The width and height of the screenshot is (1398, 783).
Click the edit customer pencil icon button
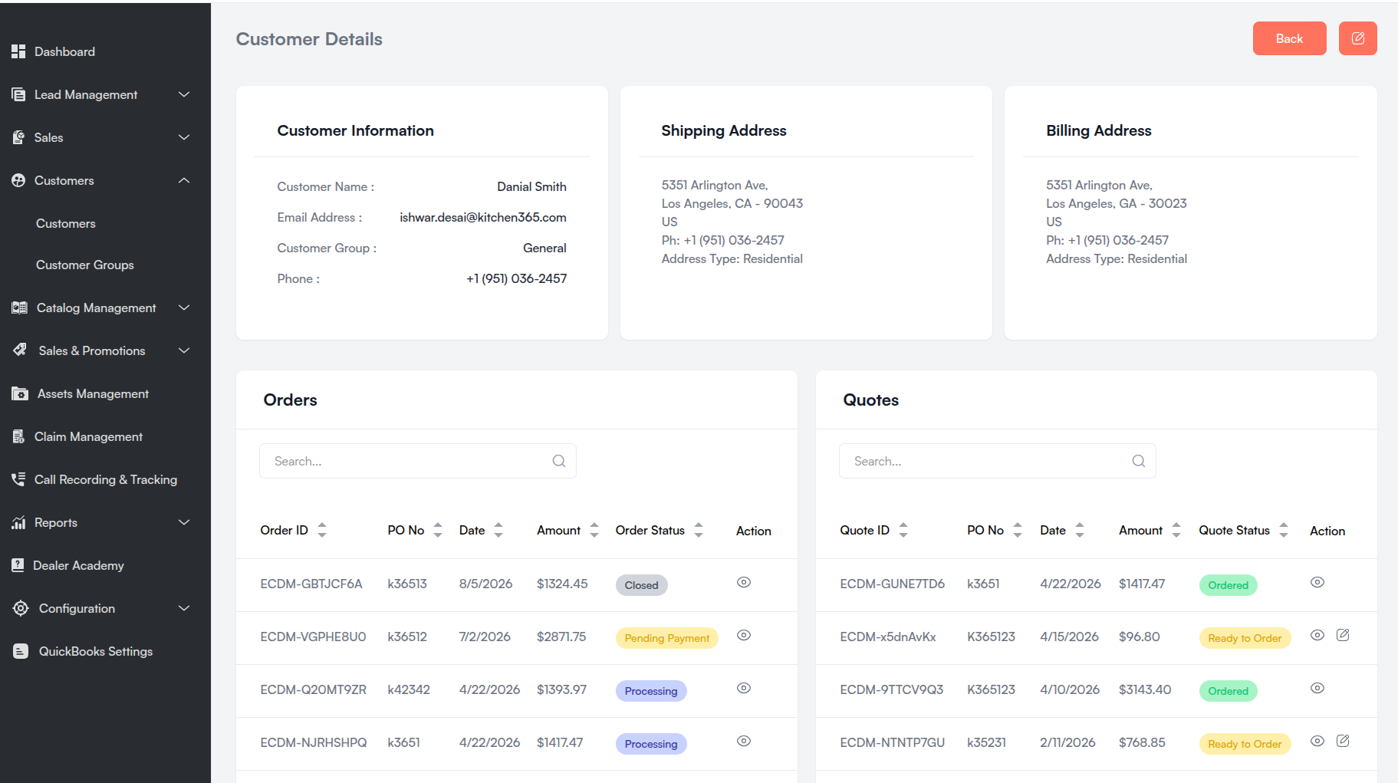point(1357,38)
